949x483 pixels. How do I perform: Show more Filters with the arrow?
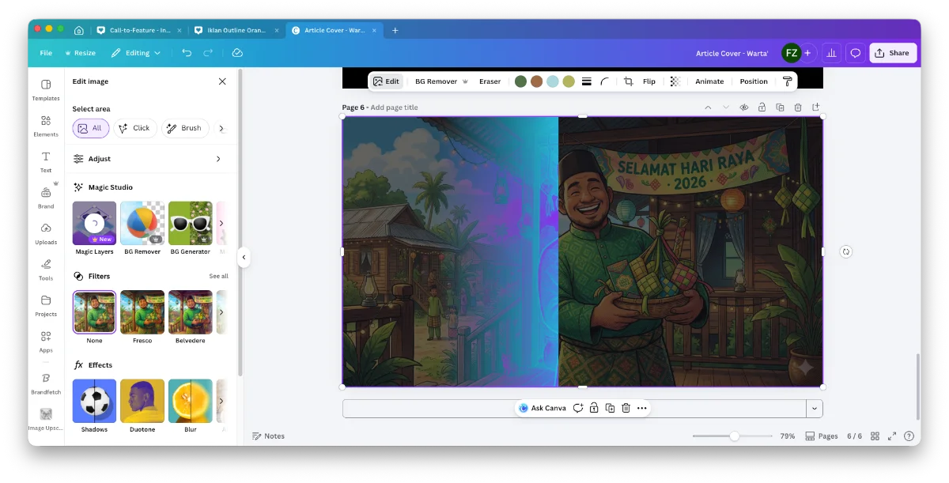click(x=221, y=312)
